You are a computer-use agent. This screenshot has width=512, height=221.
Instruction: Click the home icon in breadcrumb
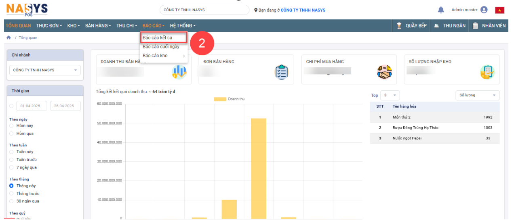point(8,38)
